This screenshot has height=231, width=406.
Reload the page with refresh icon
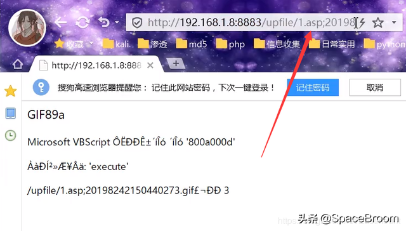pos(82,23)
